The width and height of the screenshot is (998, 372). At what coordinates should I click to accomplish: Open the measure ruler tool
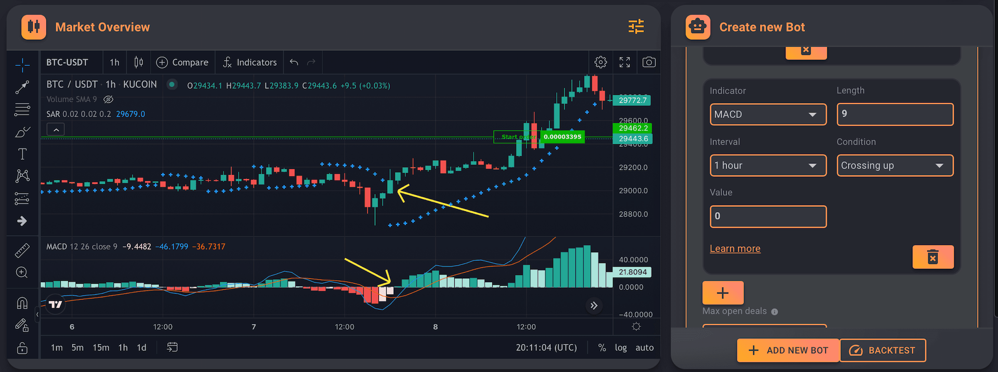click(22, 251)
